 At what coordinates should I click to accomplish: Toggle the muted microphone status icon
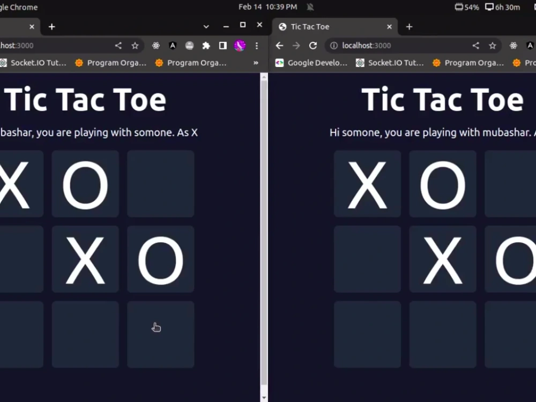click(310, 8)
